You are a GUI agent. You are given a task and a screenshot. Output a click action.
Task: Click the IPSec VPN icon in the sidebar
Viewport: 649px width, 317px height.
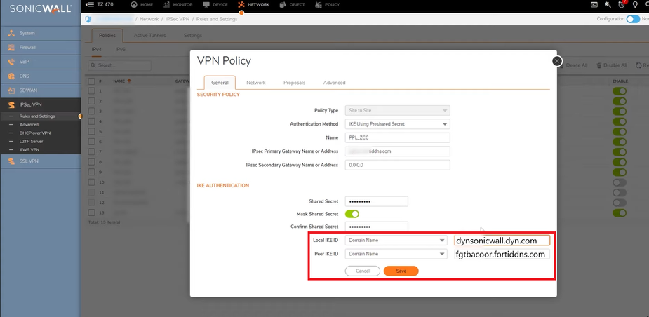12,105
